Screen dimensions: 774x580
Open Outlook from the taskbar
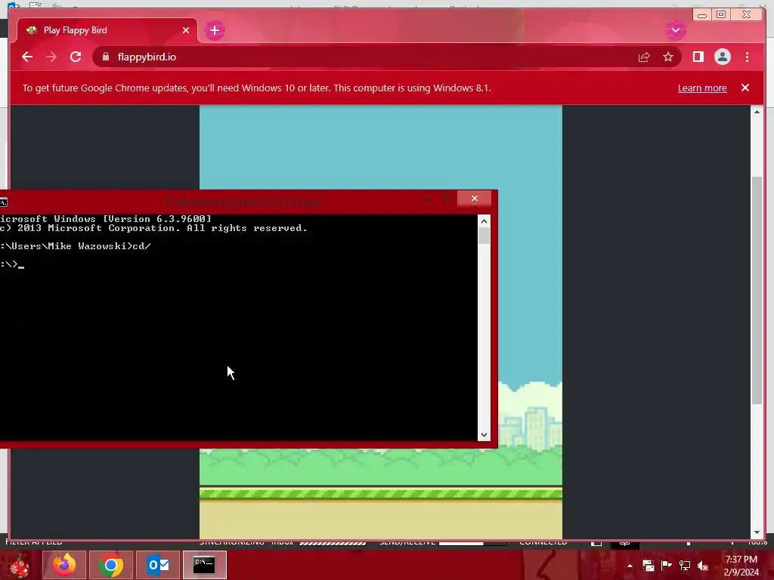pos(158,565)
